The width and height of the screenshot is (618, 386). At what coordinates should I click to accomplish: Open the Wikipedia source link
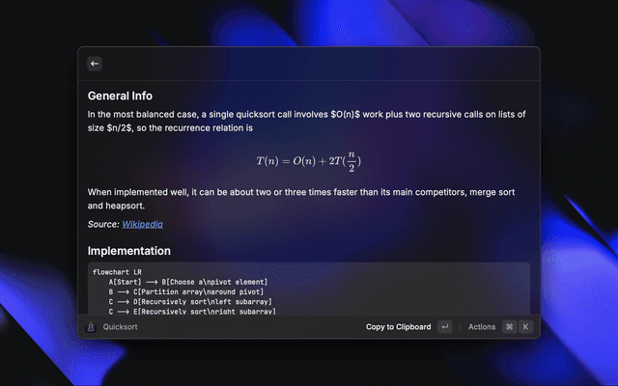coord(142,224)
